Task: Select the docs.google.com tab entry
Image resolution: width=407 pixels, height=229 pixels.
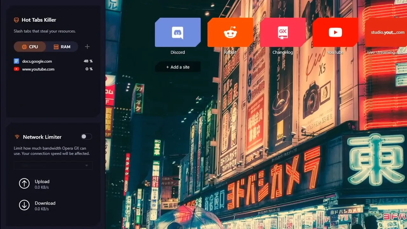Action: 53,61
